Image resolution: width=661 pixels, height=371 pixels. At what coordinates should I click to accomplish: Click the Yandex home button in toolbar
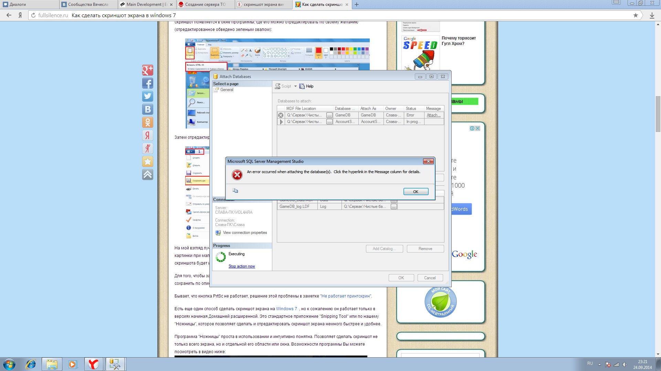(20, 15)
